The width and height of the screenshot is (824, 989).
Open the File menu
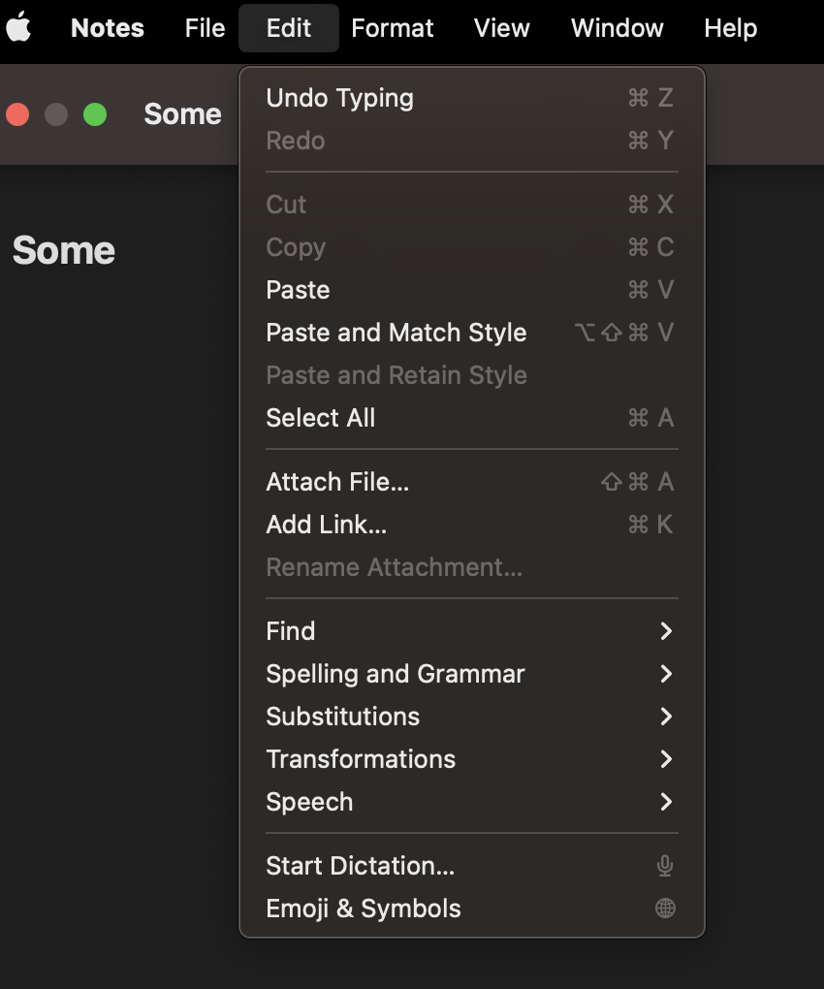205,28
